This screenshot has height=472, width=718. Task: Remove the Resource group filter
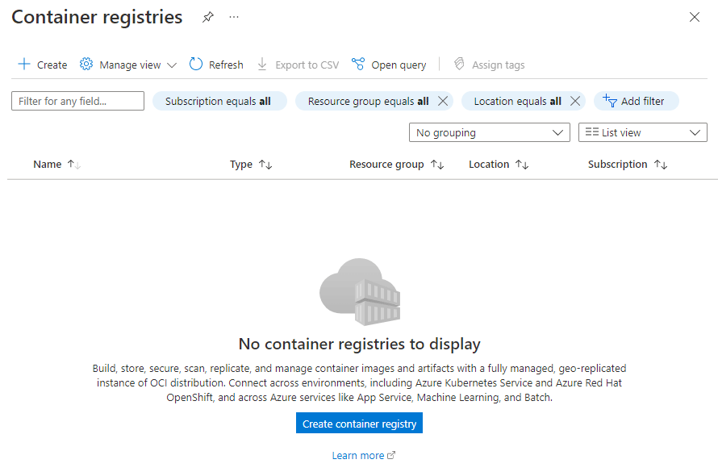click(443, 101)
